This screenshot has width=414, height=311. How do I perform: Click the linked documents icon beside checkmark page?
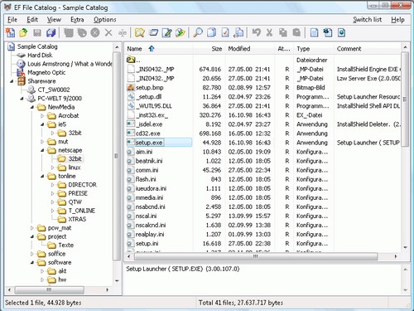(238, 32)
